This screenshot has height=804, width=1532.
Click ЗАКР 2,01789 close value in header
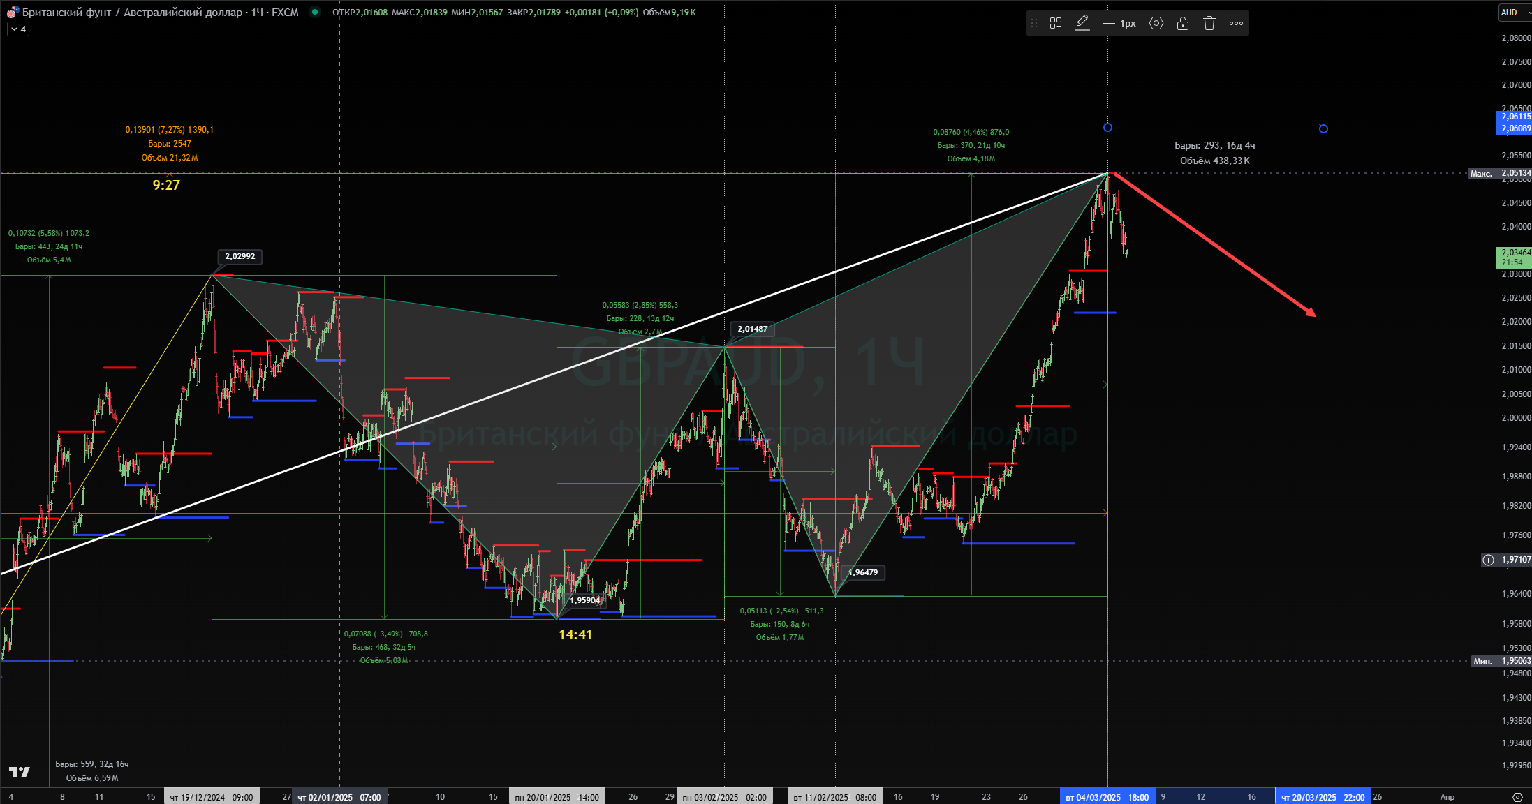pyautogui.click(x=533, y=12)
